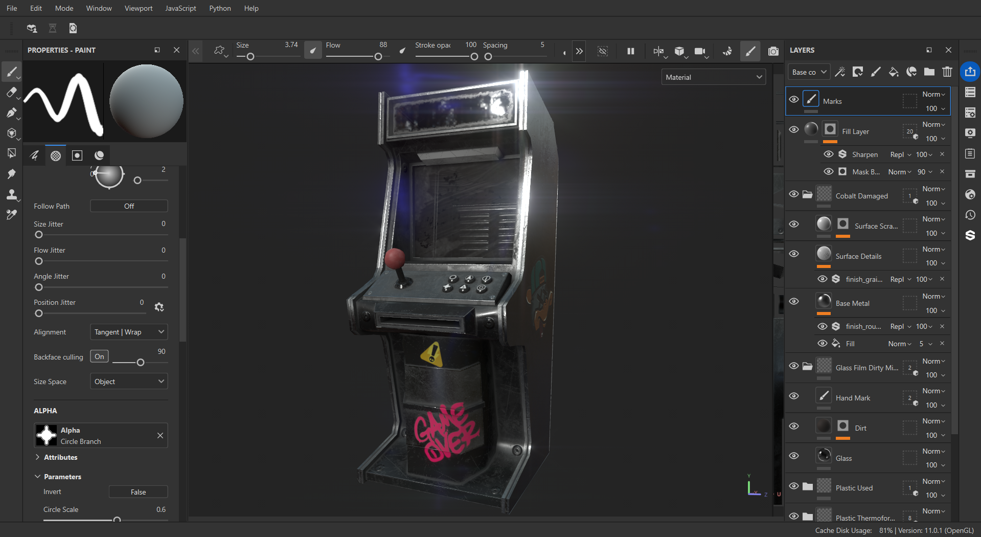Delete the selected layer with trash icon

coord(947,72)
